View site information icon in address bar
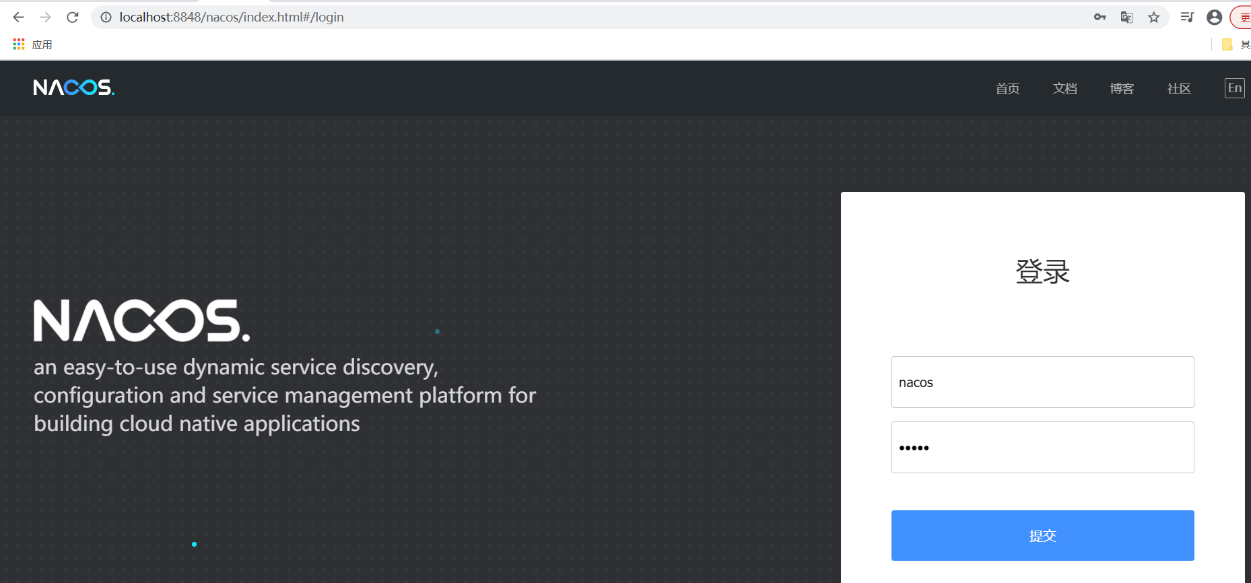The height and width of the screenshot is (583, 1251). (x=106, y=18)
